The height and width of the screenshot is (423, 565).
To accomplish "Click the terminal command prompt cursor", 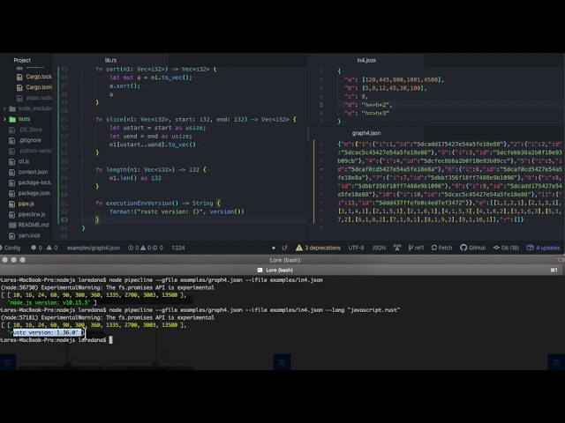I will [110, 340].
